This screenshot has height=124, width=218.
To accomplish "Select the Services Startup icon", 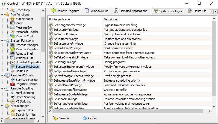I will tap(13, 80).
